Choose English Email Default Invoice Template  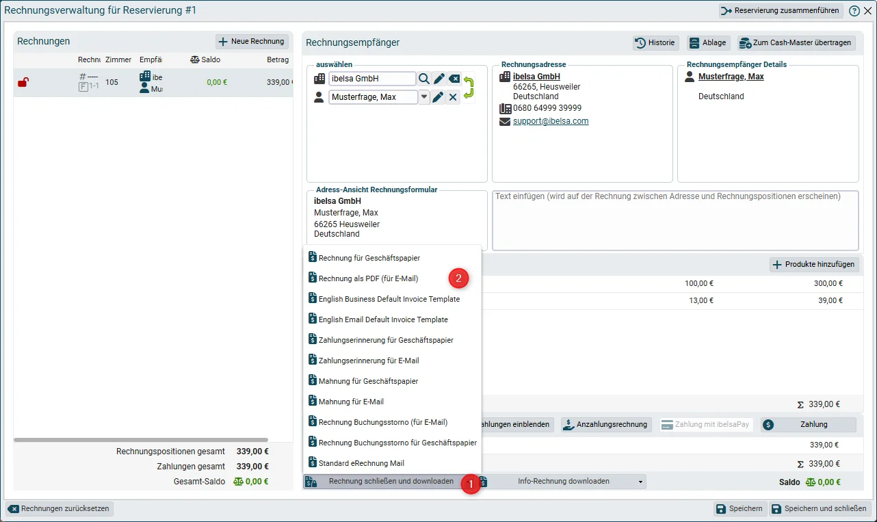(x=393, y=319)
